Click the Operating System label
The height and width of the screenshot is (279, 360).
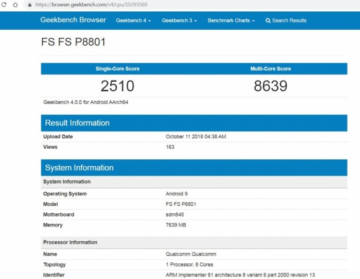[x=65, y=193]
